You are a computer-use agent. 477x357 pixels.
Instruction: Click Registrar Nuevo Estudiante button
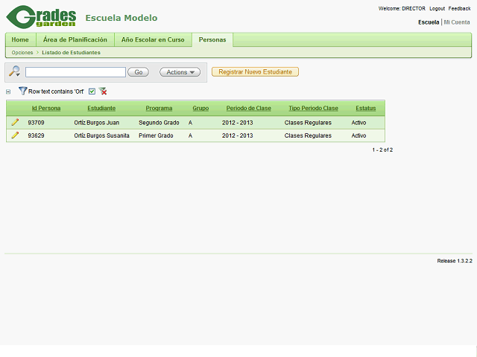pyautogui.click(x=255, y=72)
